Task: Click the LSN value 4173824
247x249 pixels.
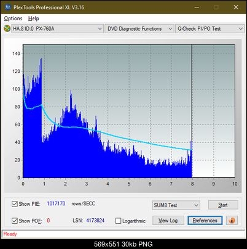Action: tap(95, 221)
